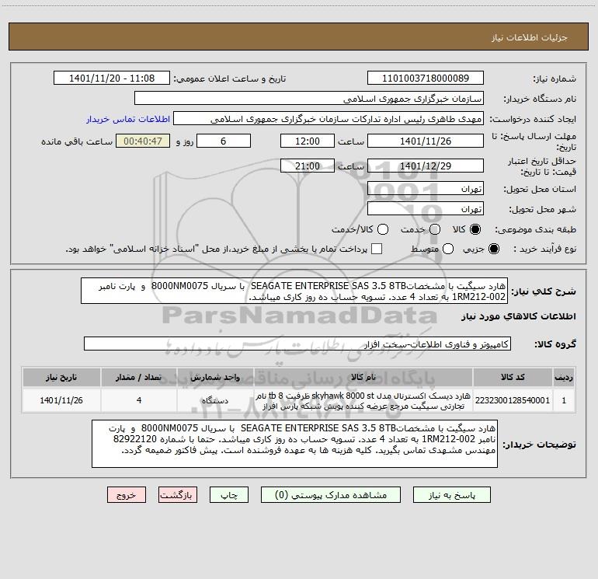Click the unit cell دستگاه

pyautogui.click(x=215, y=400)
